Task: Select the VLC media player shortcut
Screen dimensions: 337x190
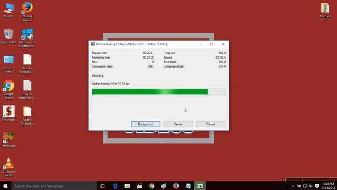Action: (x=8, y=167)
